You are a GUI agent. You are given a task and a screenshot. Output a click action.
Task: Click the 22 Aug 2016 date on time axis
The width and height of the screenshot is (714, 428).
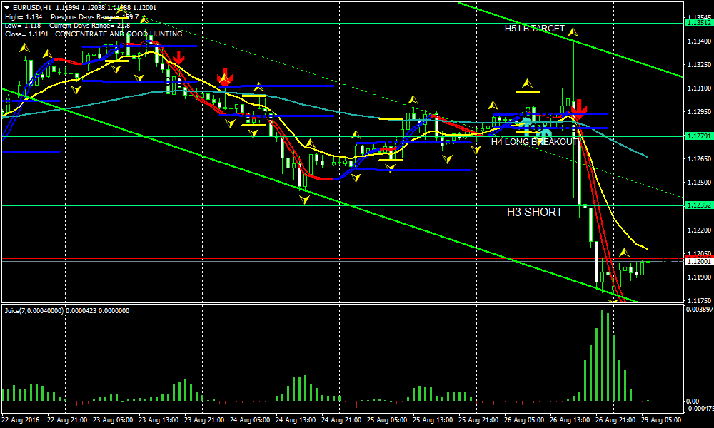[x=22, y=420]
